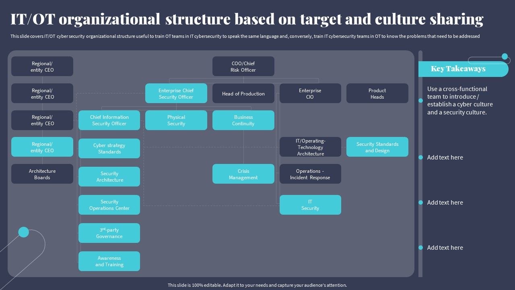
Task: Select Chief Information Security Officer box
Action: (x=109, y=120)
